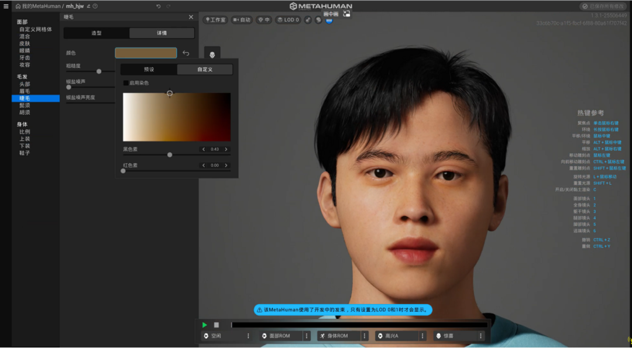Open the hamburger menu at top left
Screen dimensions: 632x348
click(6, 6)
